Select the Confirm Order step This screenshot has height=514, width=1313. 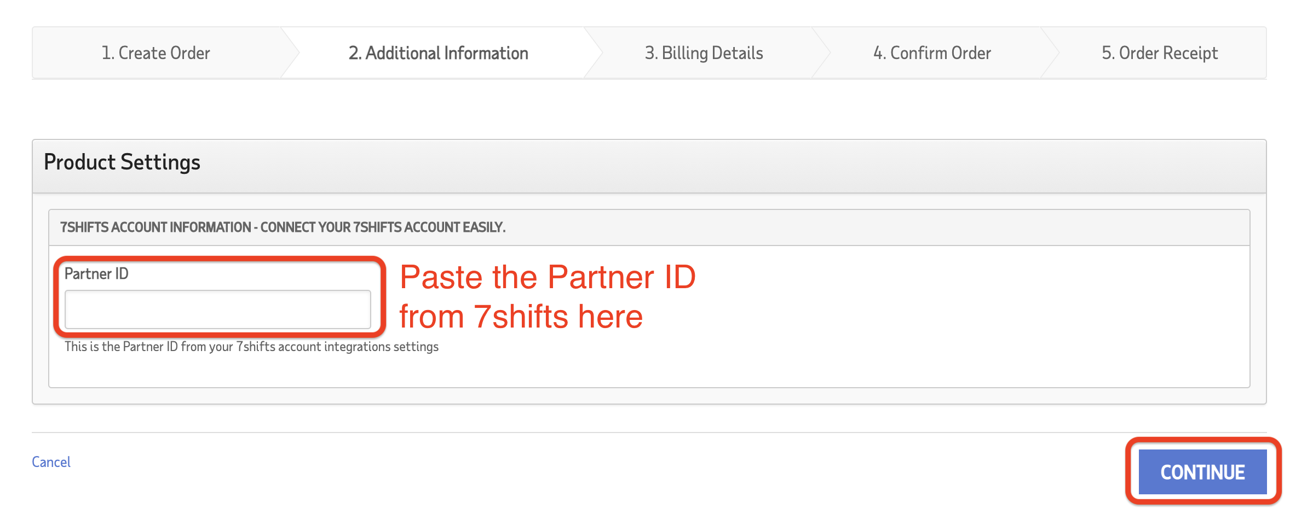click(932, 52)
